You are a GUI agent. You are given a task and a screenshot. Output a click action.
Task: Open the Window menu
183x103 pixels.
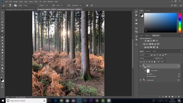tap(50, 2)
